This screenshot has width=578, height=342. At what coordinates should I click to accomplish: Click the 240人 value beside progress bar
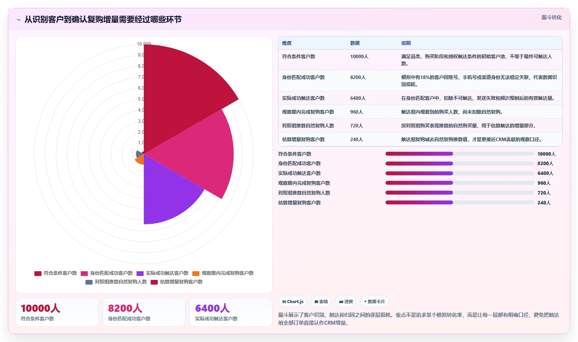coord(544,203)
